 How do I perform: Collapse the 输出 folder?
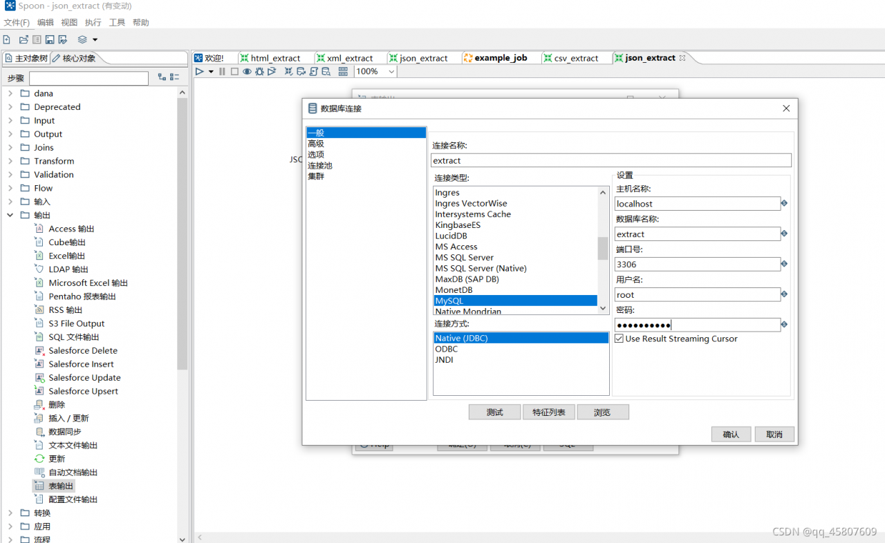click(x=10, y=216)
